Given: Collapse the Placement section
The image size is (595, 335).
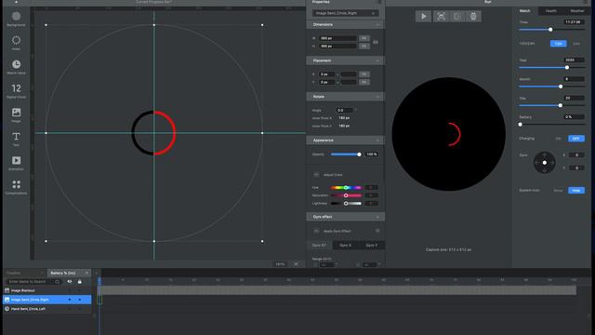Looking at the screenshot, I should point(377,60).
